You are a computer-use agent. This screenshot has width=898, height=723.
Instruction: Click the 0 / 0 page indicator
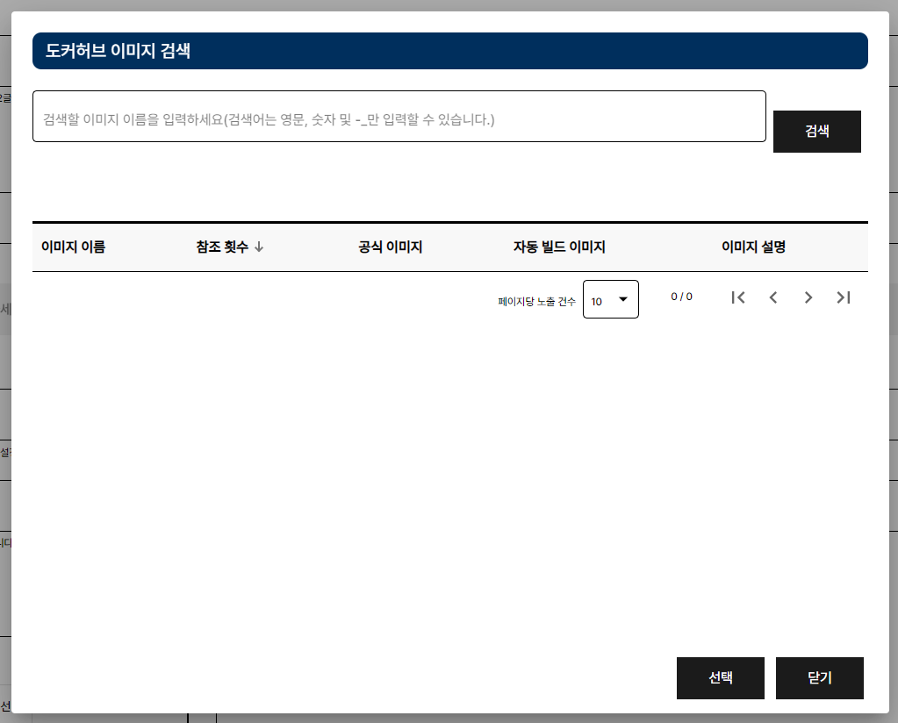click(x=681, y=297)
